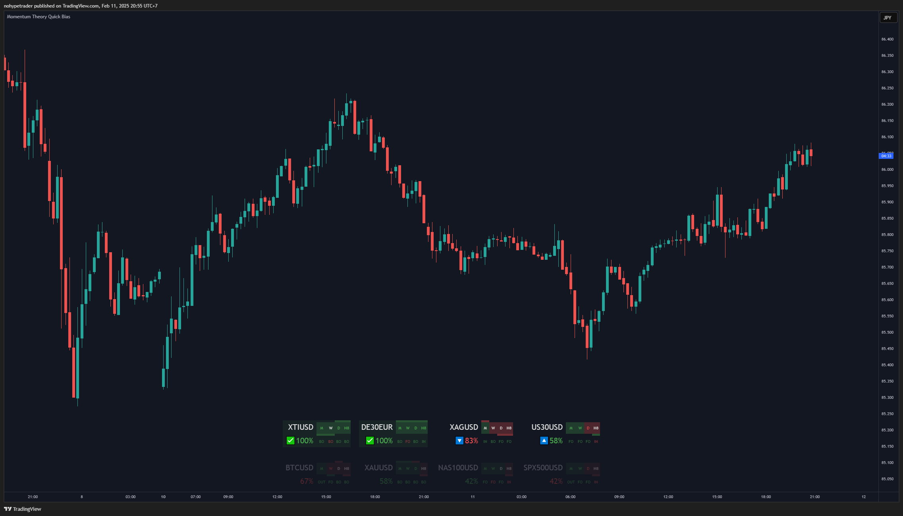Click the 07:00 label on the time axis
The image size is (903, 516).
point(195,497)
